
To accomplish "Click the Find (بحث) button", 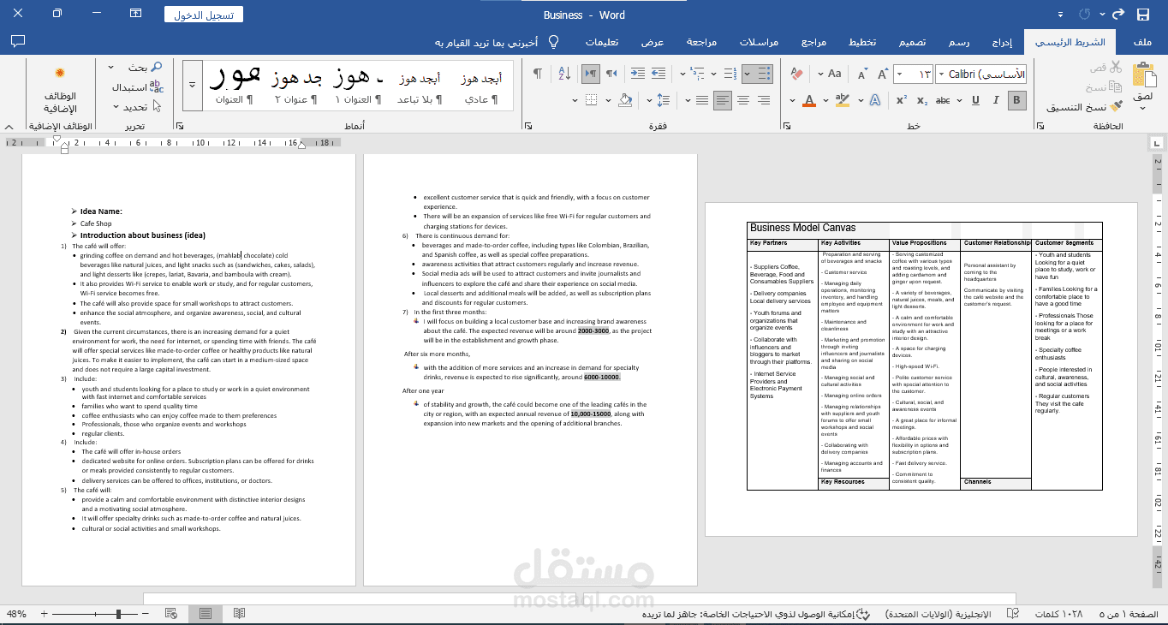I will tap(145, 67).
